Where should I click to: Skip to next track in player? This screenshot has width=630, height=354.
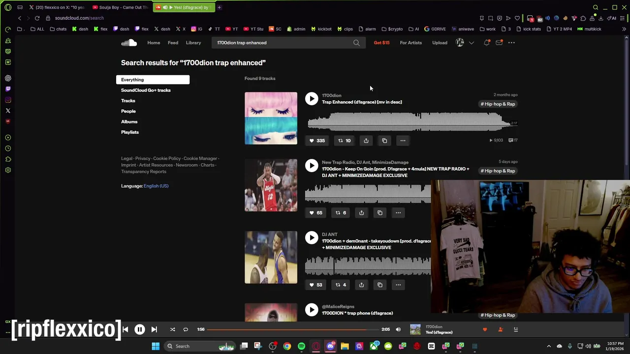click(154, 329)
